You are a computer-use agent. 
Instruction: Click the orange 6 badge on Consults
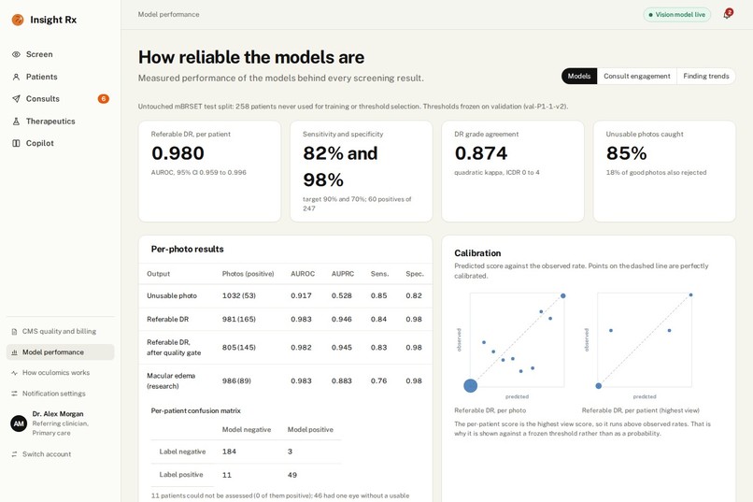pos(104,99)
